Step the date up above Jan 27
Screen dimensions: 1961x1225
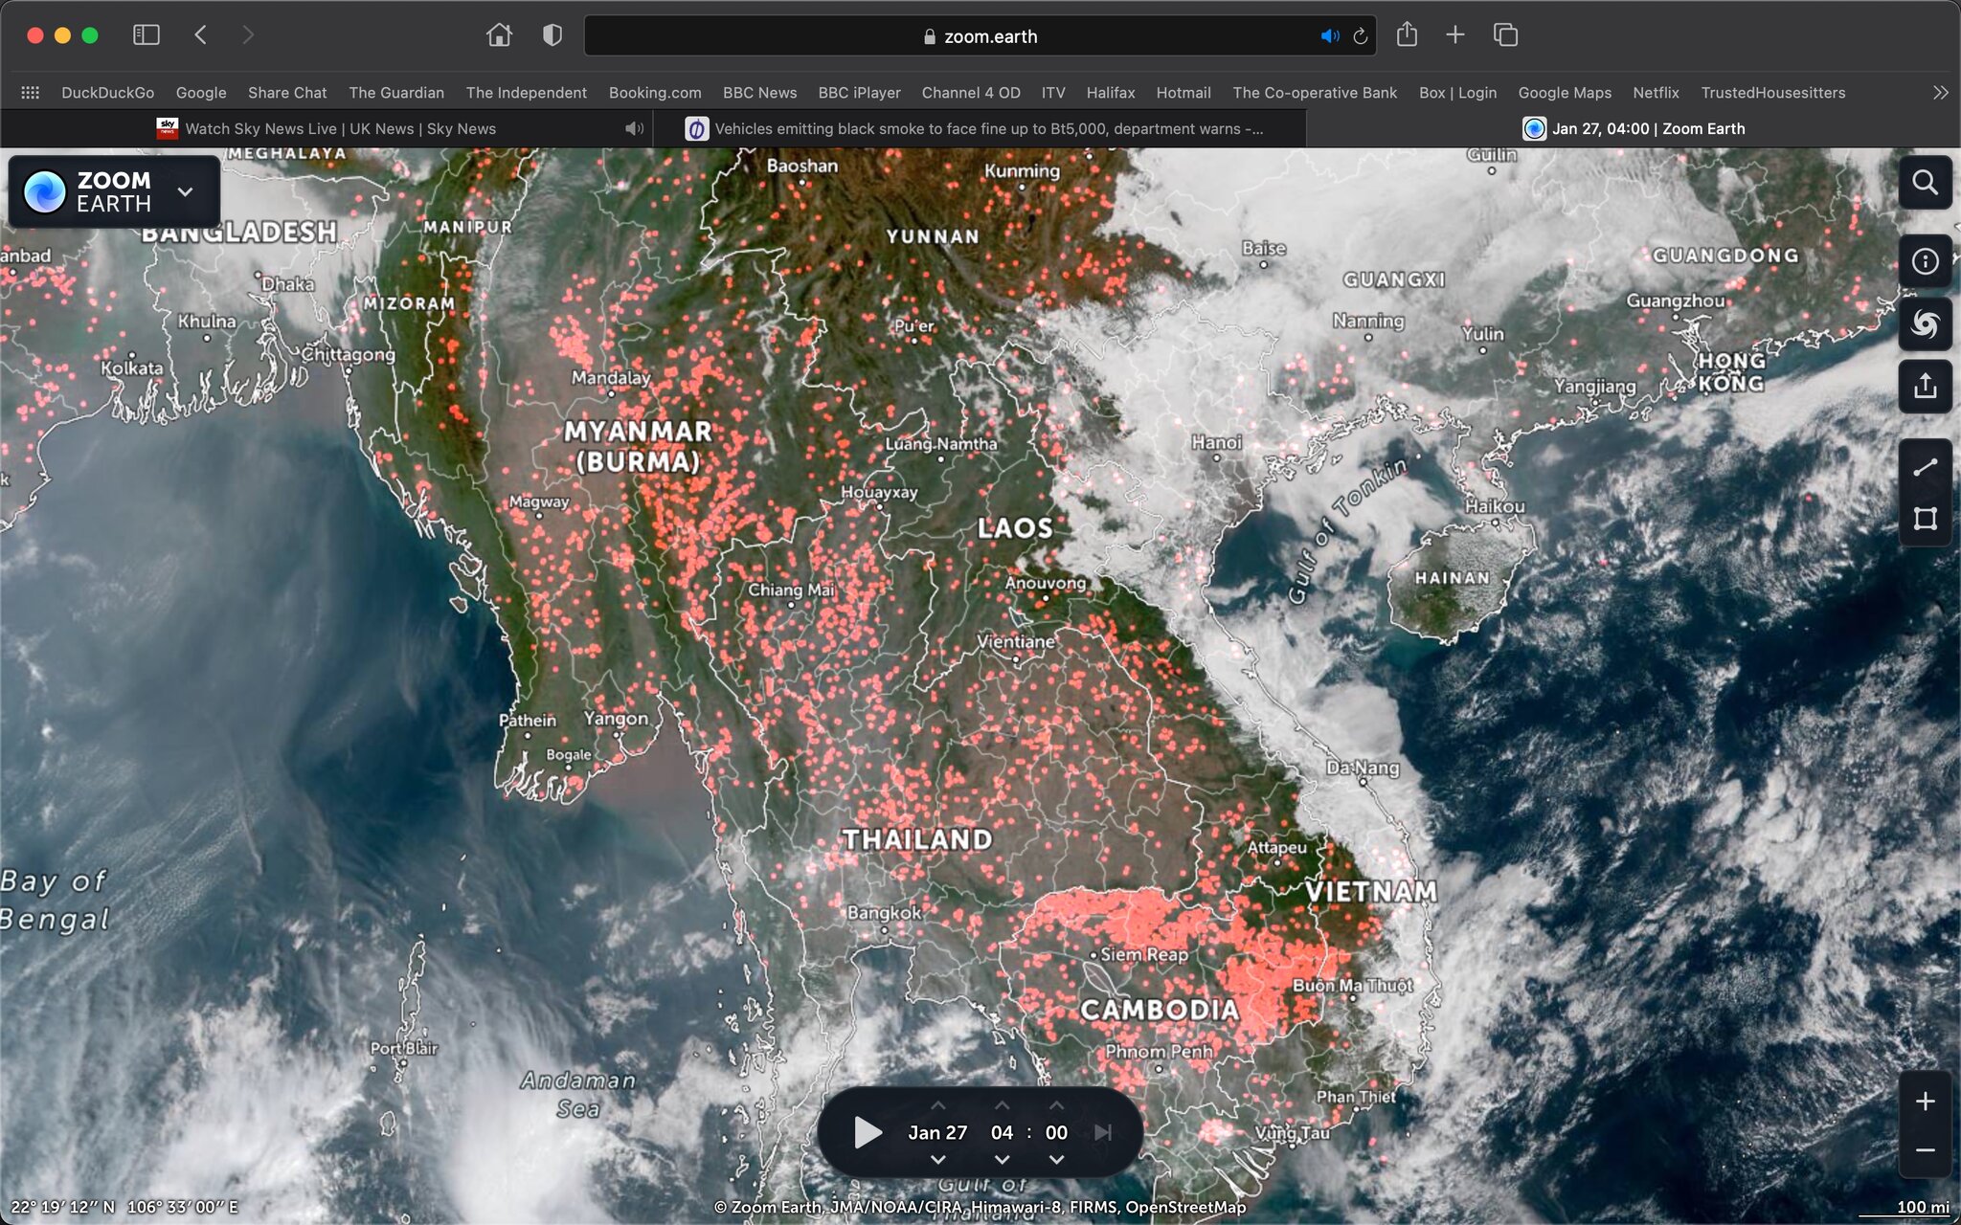(937, 1105)
